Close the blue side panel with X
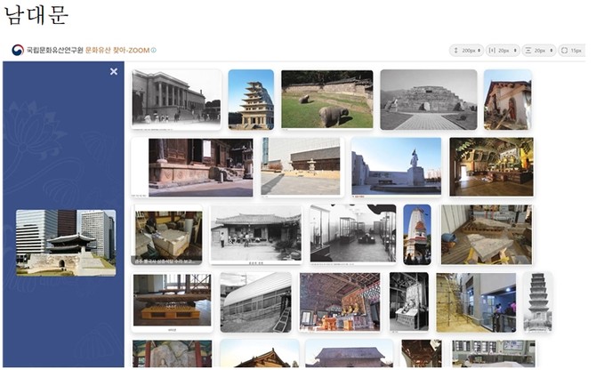Image resolution: width=596 pixels, height=370 pixels. click(x=114, y=71)
